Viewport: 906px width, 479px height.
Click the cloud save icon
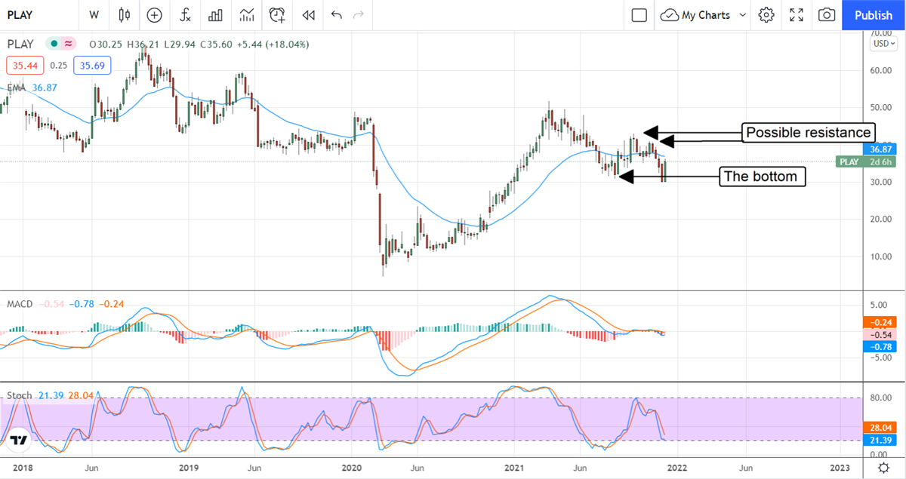(x=669, y=14)
